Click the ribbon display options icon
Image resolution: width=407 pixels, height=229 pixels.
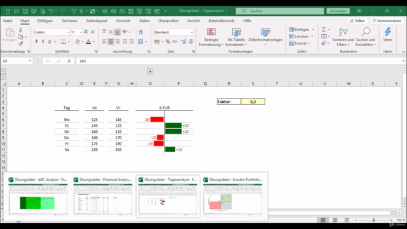[359, 11]
